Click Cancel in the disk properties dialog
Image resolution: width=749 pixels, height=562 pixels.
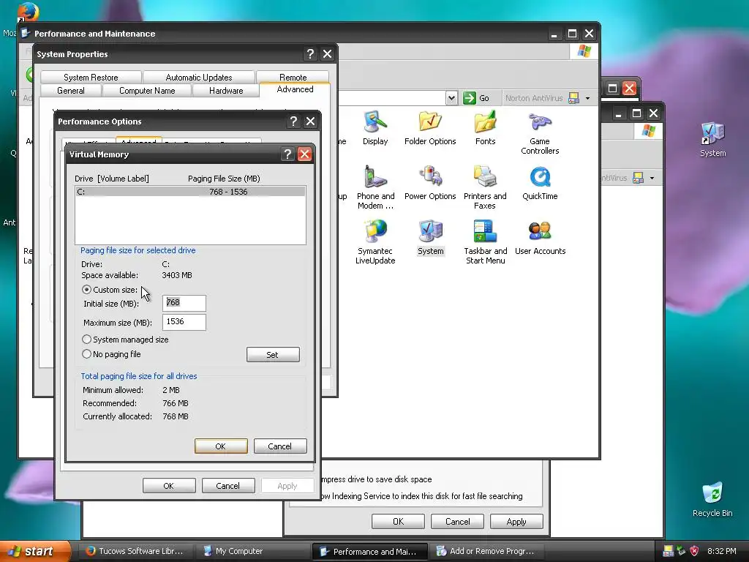pyautogui.click(x=457, y=521)
